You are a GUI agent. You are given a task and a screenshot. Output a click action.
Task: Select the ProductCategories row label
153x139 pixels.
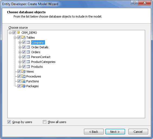tap(43, 62)
